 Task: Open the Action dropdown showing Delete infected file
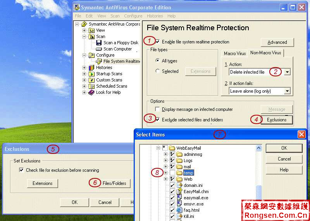pos(287,72)
